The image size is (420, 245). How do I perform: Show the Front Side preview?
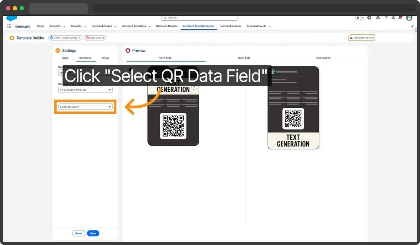(x=165, y=58)
